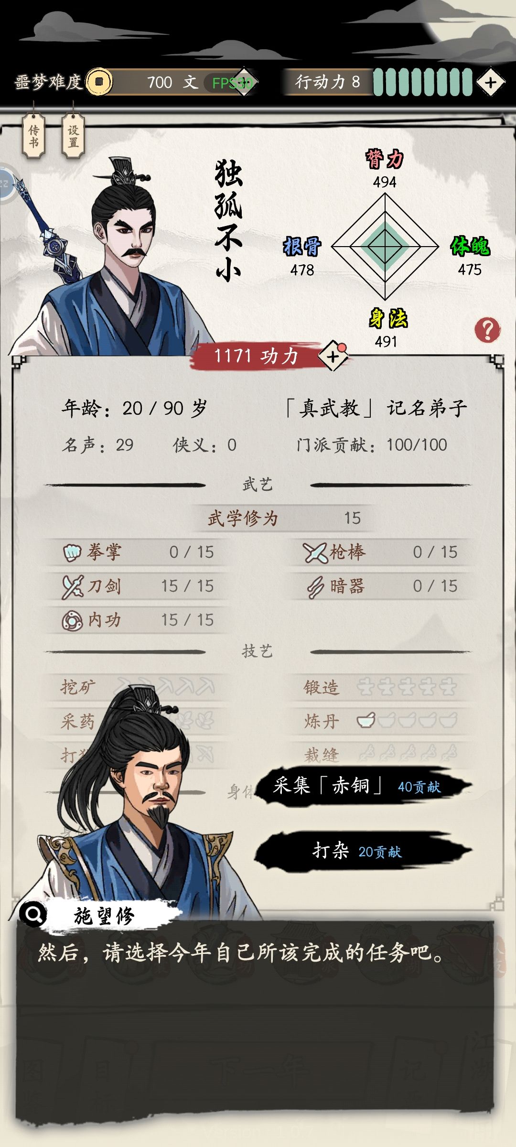Tap the copper coin currency icon

[x=99, y=82]
